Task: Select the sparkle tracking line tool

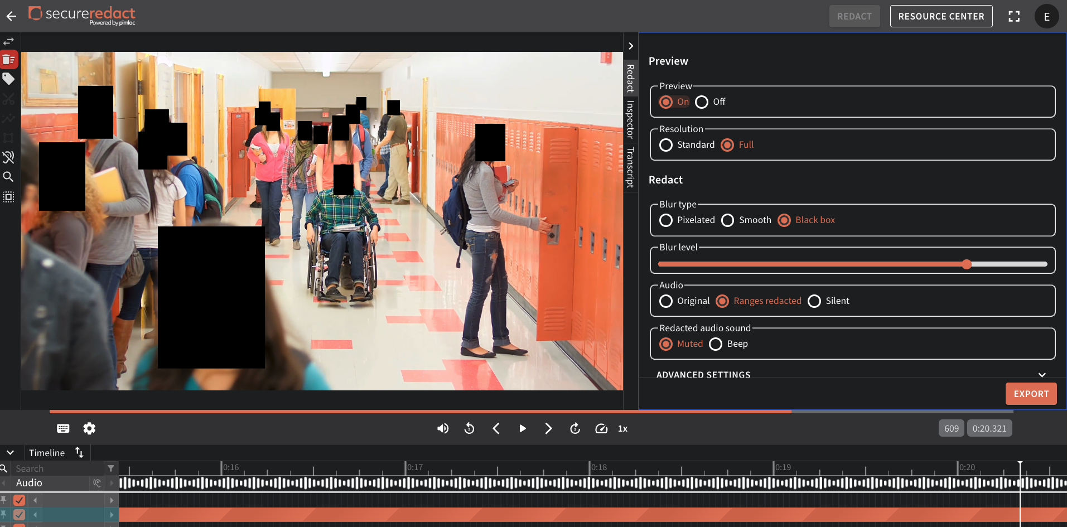Action: 8,118
